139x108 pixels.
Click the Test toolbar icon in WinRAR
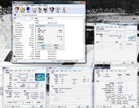[28, 10]
